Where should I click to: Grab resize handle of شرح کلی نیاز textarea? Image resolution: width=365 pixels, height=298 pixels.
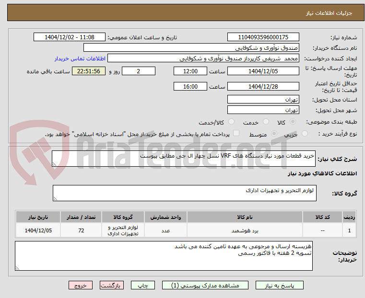(x=54, y=164)
